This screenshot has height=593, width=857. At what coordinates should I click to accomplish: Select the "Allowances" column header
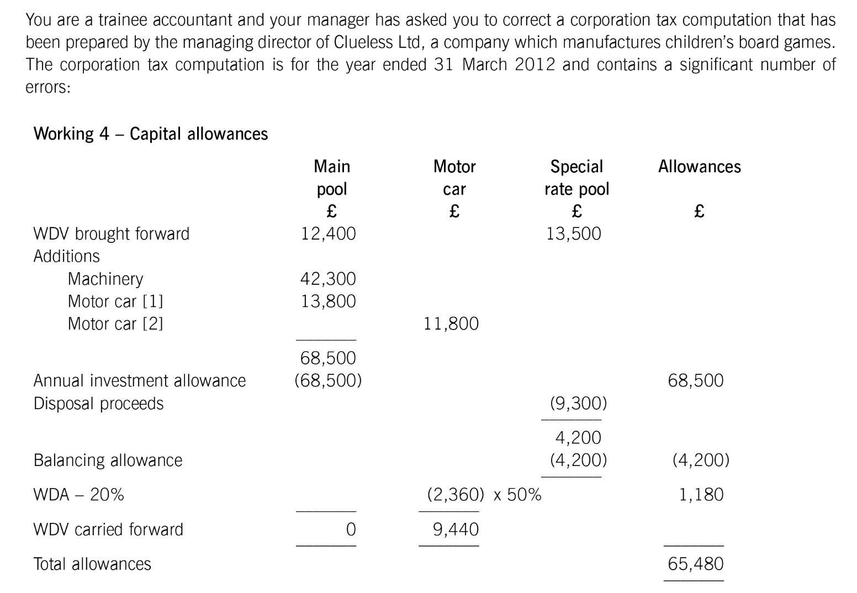699,166
